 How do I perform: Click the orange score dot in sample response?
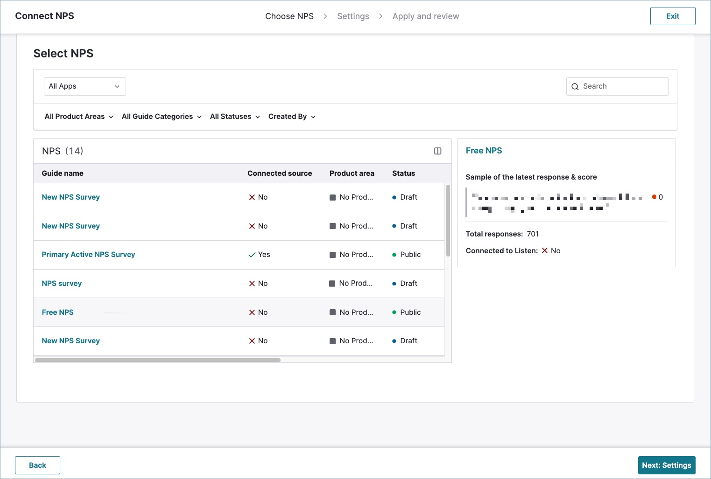coord(654,197)
